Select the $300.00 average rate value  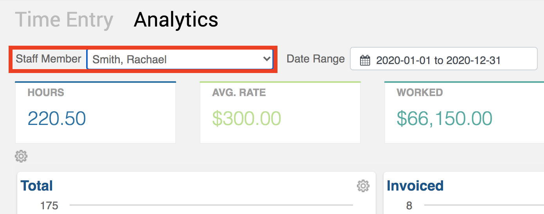point(247,118)
